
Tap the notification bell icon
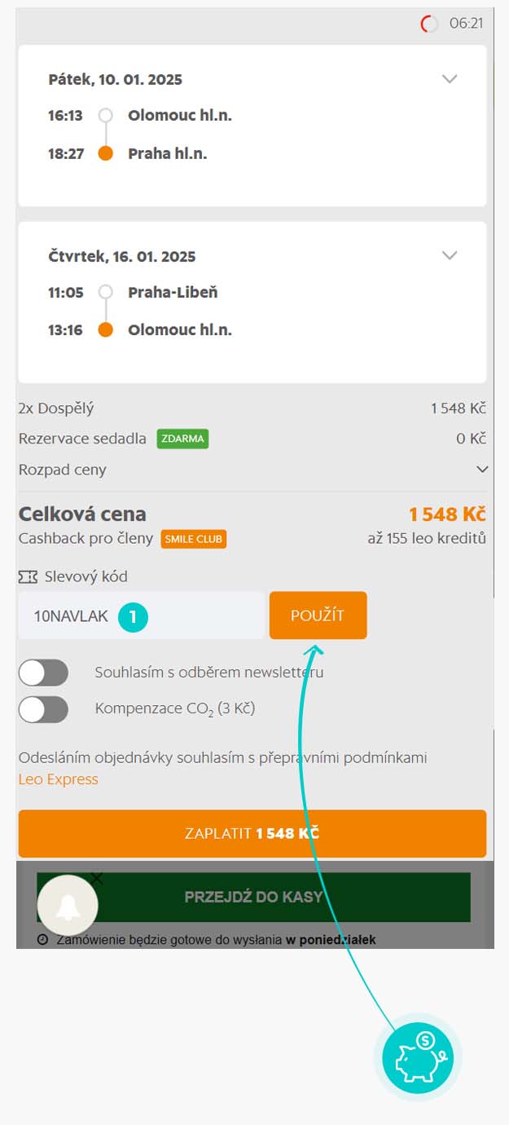click(x=68, y=907)
